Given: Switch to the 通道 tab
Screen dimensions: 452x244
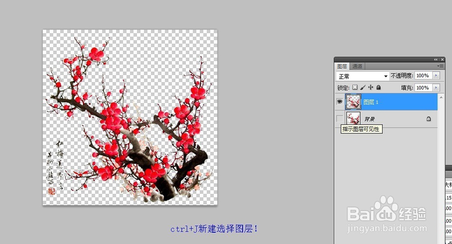Looking at the screenshot, I should tap(357, 66).
